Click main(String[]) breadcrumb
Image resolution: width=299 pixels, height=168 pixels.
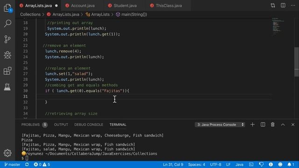[x=134, y=14]
